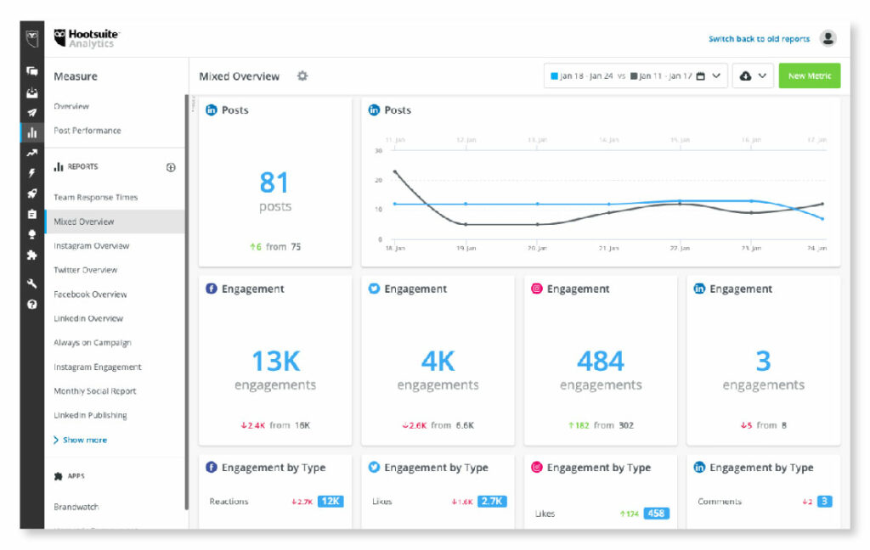Click the Comments count badge showing 3
Screen dimensions: 870x550
tap(824, 502)
